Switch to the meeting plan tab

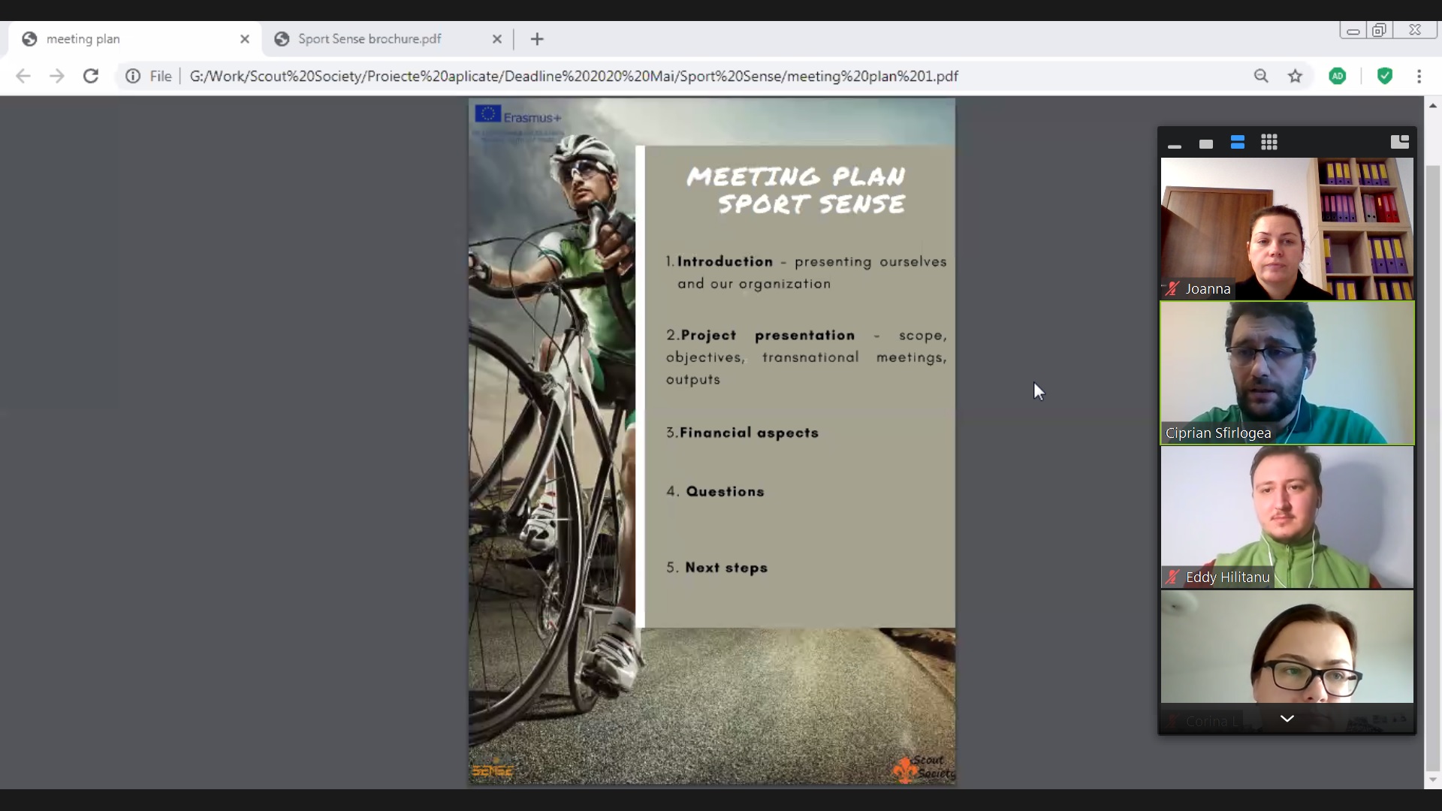click(135, 39)
